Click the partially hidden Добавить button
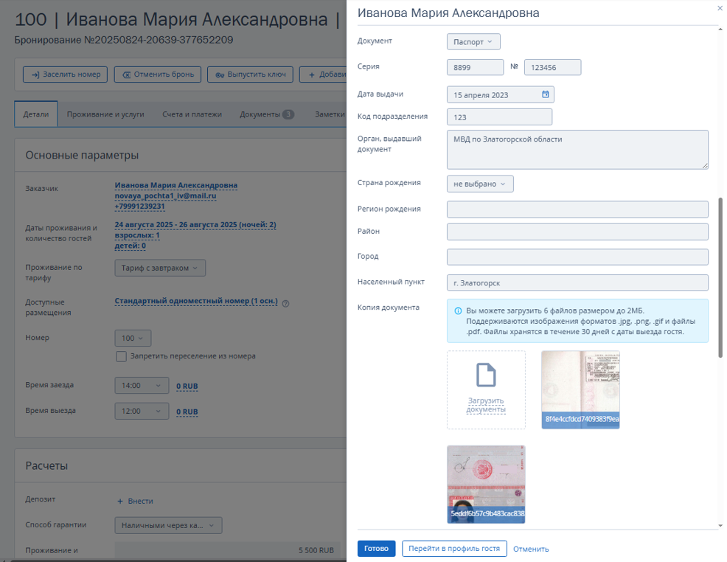The width and height of the screenshot is (727, 562). click(323, 74)
